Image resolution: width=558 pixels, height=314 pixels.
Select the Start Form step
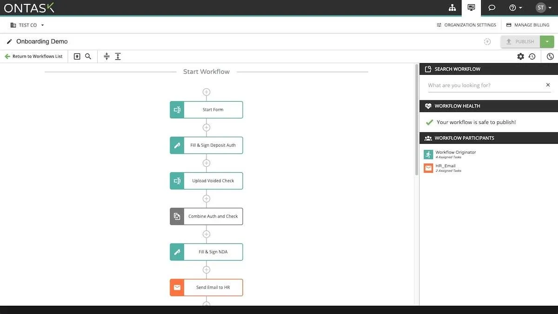point(206,110)
